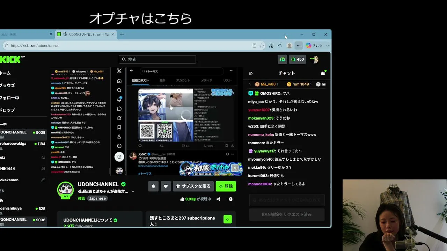The height and width of the screenshot is (251, 447).
Task: Go to ホーム in the Kick sidebar
Action: [5, 73]
